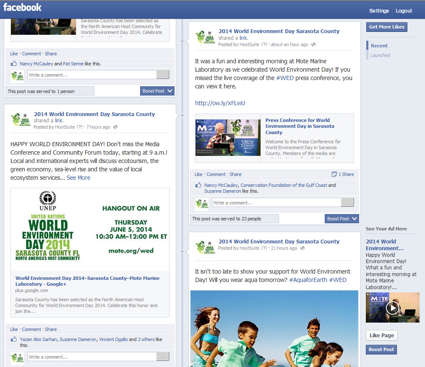The height and width of the screenshot is (367, 425).
Task: Click the 2 others likes link
Action: coord(146,339)
